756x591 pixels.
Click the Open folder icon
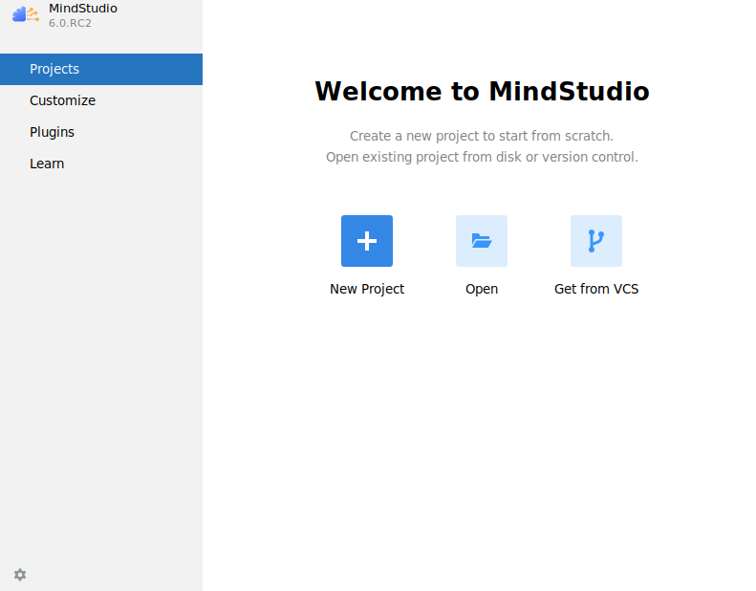click(482, 241)
